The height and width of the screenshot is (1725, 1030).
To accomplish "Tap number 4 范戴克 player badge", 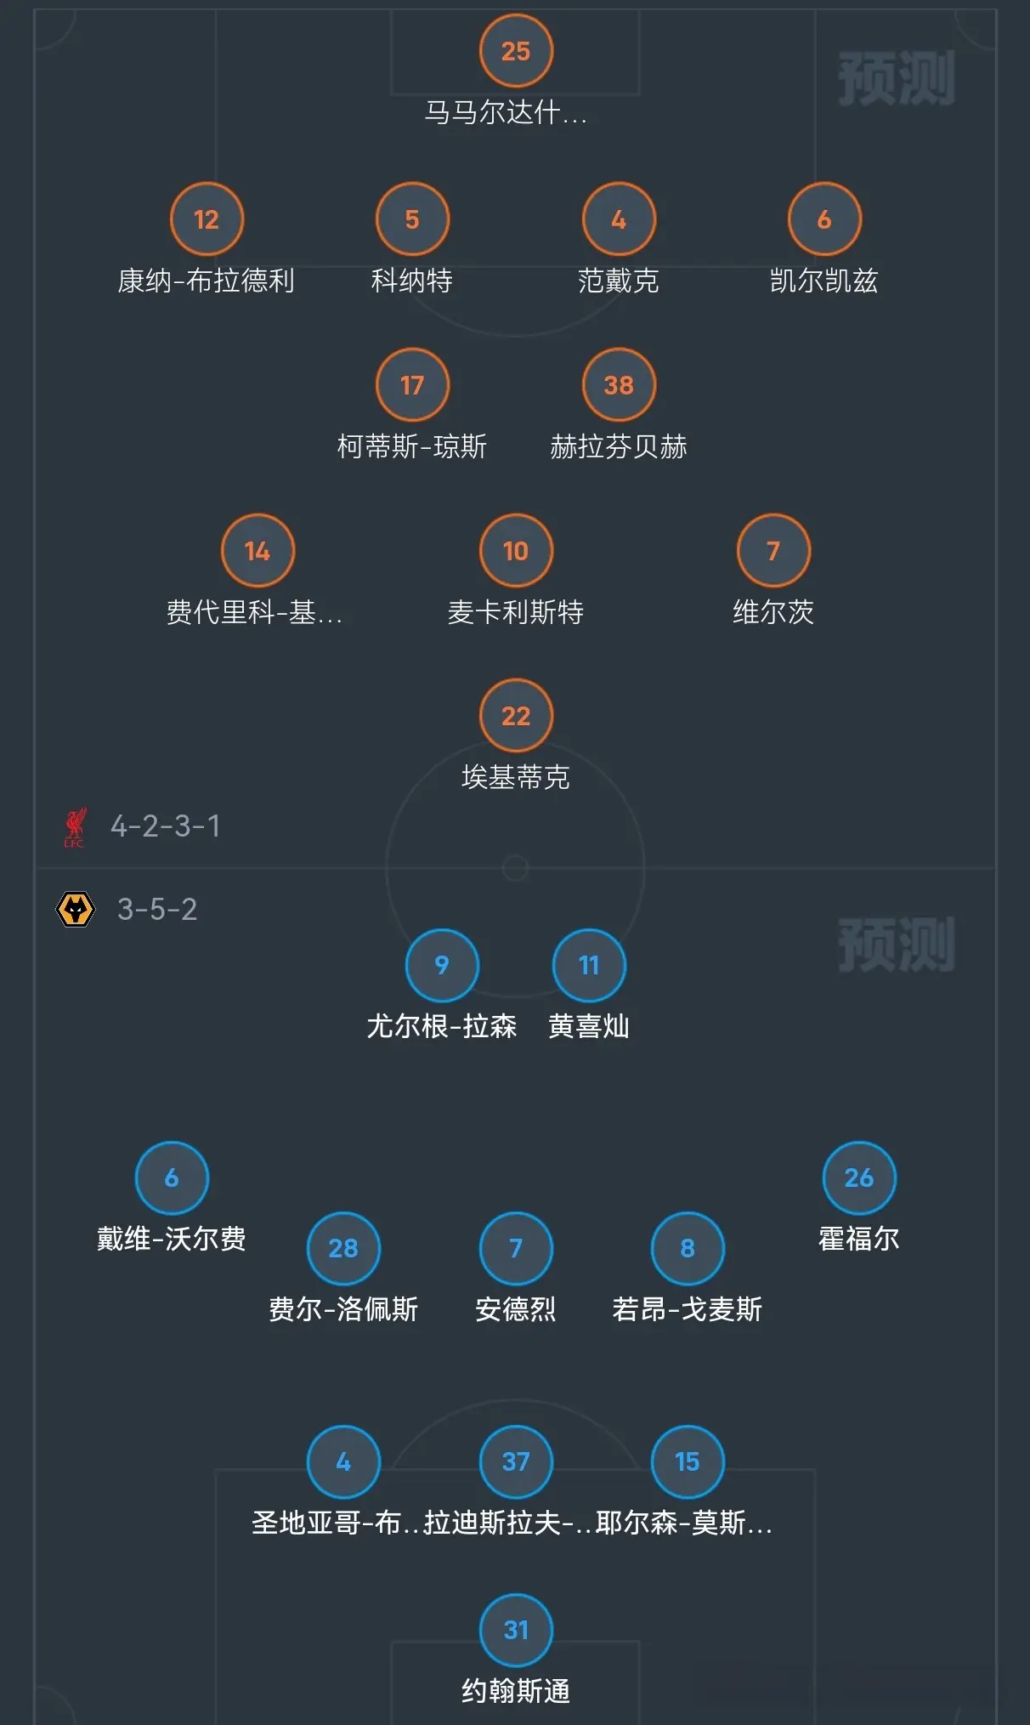I will click(619, 219).
